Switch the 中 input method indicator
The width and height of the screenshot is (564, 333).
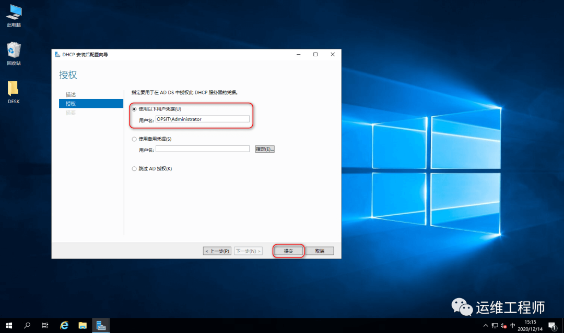[x=513, y=326]
